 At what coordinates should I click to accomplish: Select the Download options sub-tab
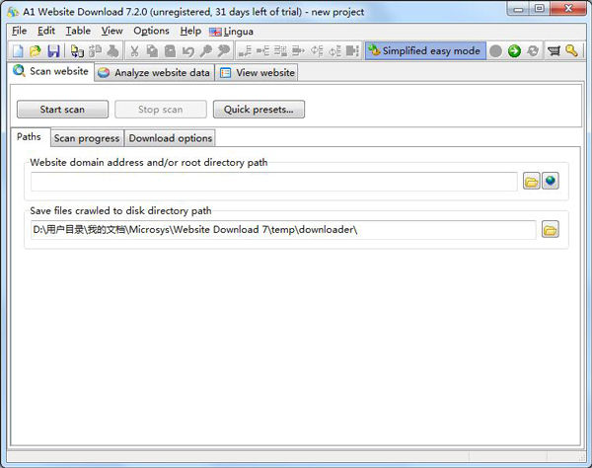(x=171, y=138)
